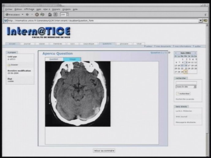Go to the membres site tab
The height and width of the screenshot is (158, 211).
[58, 44]
